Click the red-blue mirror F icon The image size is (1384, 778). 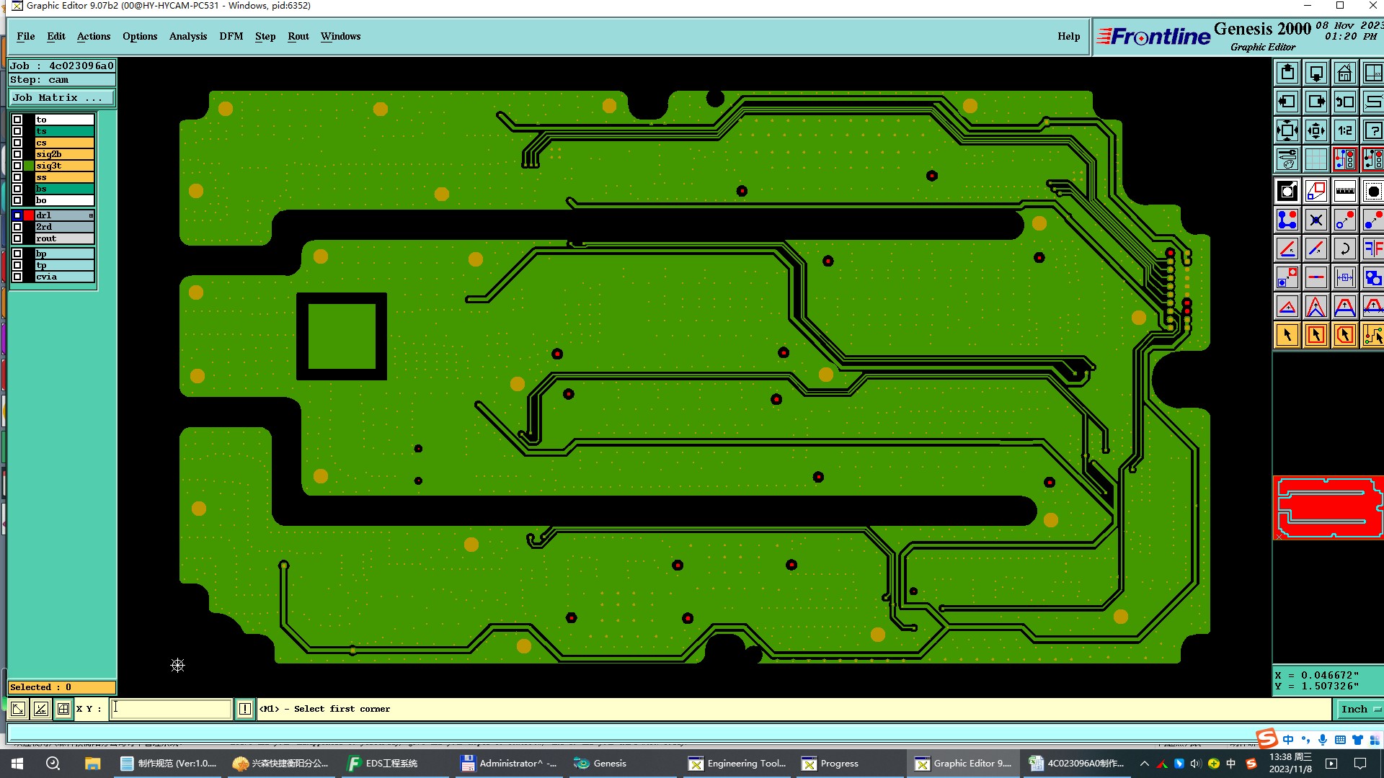coord(1372,249)
